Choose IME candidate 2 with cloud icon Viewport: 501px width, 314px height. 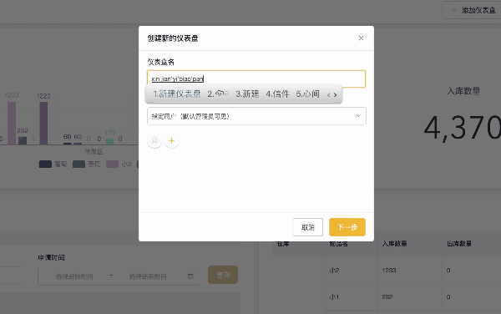click(x=218, y=94)
